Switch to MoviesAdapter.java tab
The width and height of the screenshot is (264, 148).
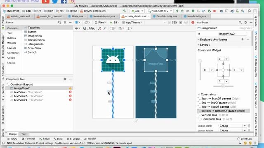pos(104,16)
